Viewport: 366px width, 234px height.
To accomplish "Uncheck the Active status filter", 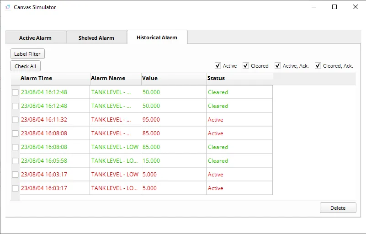I will click(x=217, y=66).
